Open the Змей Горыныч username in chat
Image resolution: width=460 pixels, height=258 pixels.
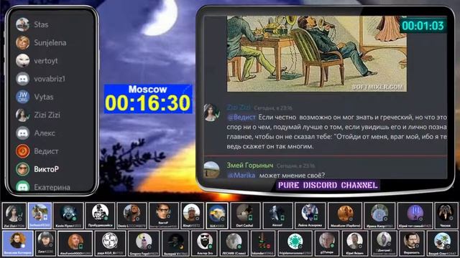point(249,166)
